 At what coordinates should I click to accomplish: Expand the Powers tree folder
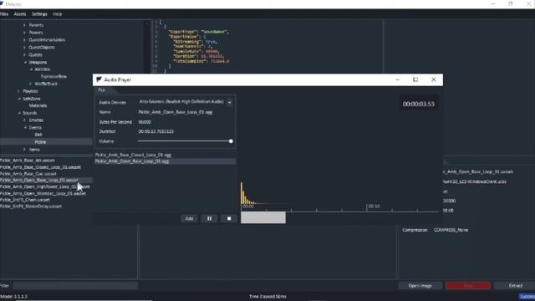[24, 33]
